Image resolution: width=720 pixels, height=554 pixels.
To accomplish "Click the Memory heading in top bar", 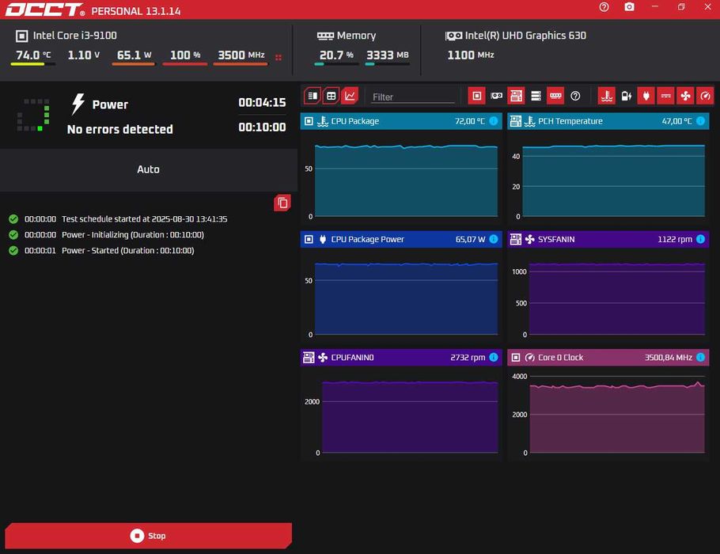I will tap(356, 36).
